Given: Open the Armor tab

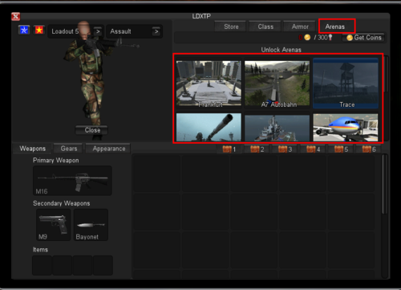Looking at the screenshot, I should click(x=300, y=27).
